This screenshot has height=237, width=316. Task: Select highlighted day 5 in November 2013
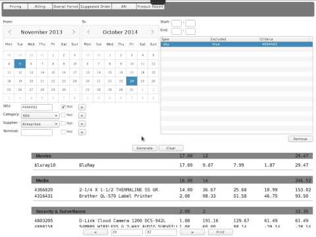[x=20, y=64]
